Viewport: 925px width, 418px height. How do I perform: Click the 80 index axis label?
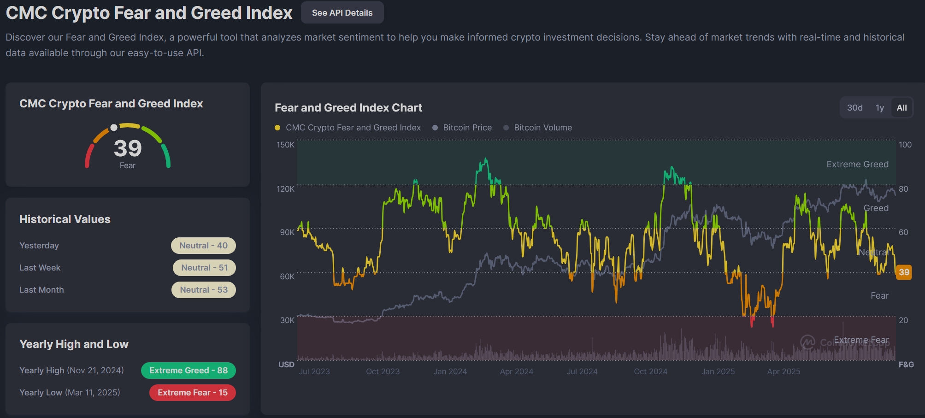pyautogui.click(x=903, y=189)
